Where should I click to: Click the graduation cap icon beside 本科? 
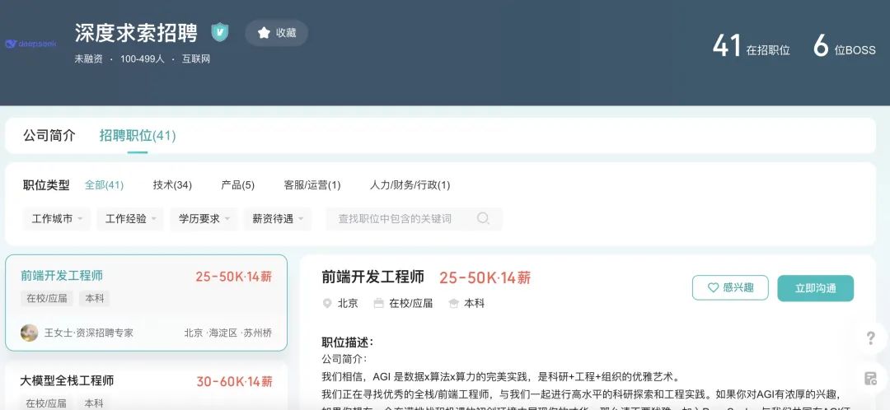[x=453, y=304]
